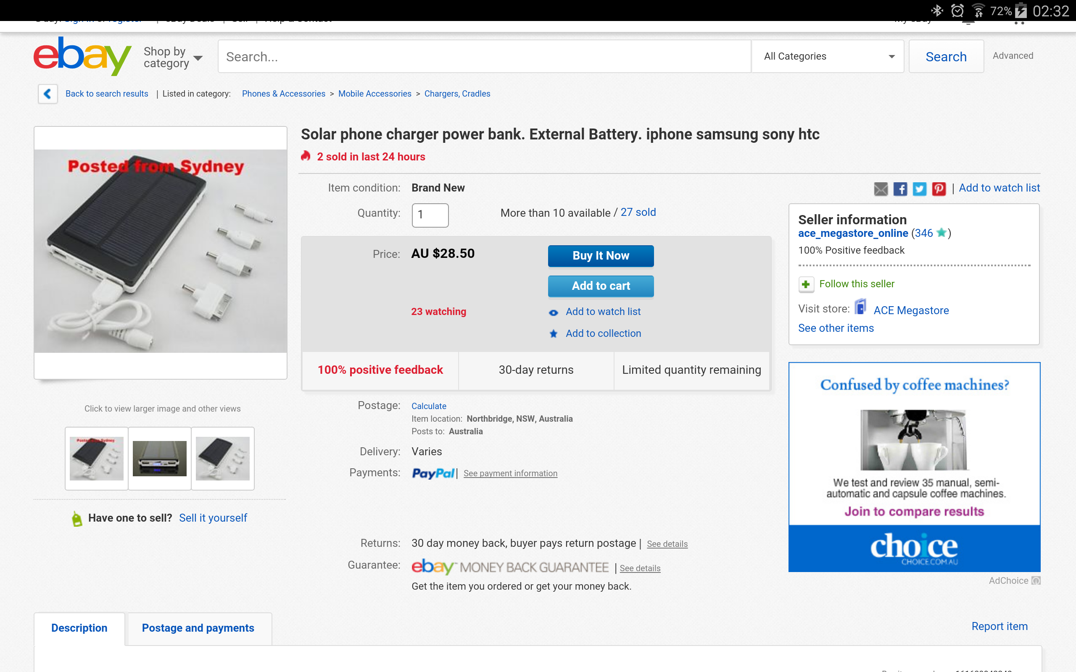Switch to Postage and payments tab
This screenshot has width=1076, height=672.
coord(198,628)
